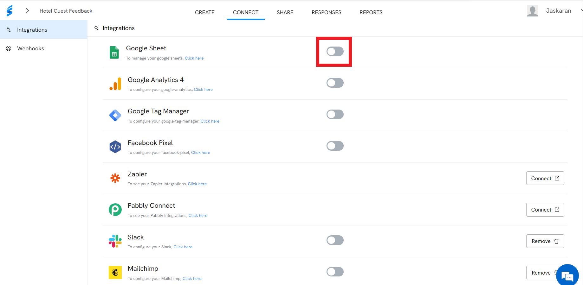Screen dimensions: 583x285
Task: Click the Mailchimp icon
Action: click(x=115, y=272)
